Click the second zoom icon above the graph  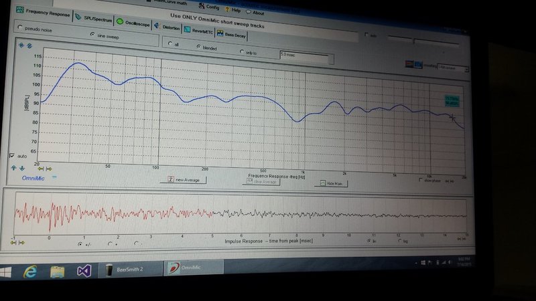pyautogui.click(x=29, y=45)
